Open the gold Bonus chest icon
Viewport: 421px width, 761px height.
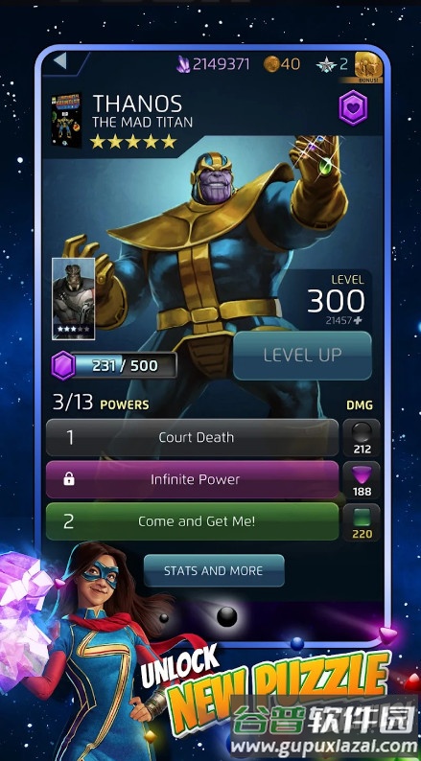click(368, 65)
